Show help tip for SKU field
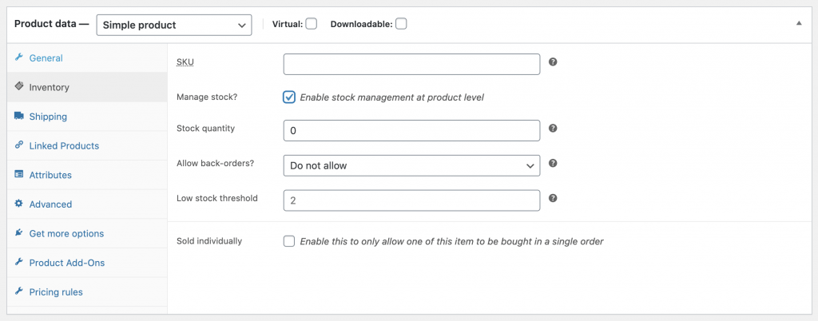 (553, 61)
